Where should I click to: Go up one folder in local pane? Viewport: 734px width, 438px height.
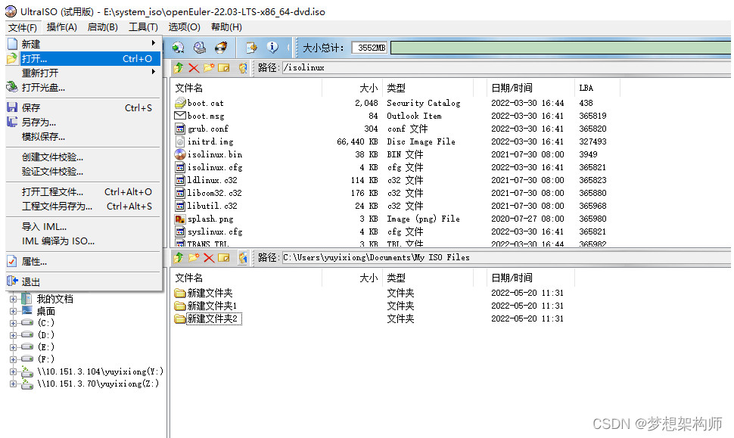pos(179,257)
